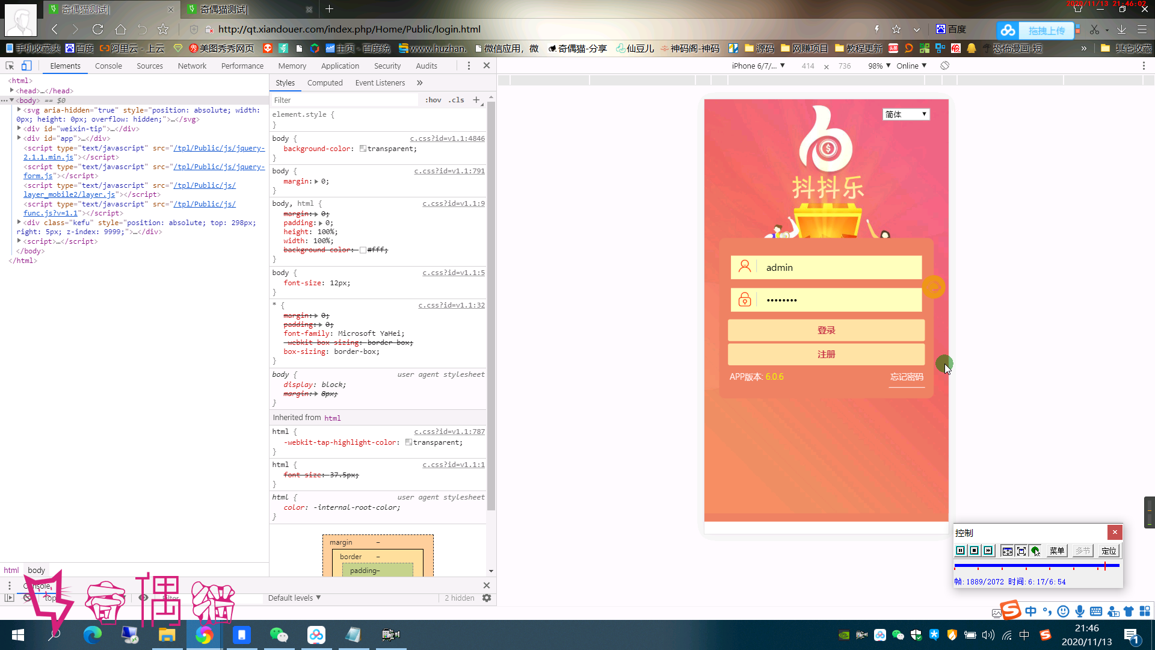This screenshot has height=650, width=1155.
Task: Open the Computed styles tab
Action: pos(325,83)
